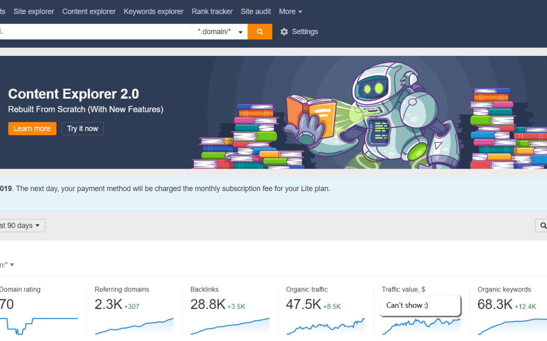Click the orange search magnifier button

point(260,31)
